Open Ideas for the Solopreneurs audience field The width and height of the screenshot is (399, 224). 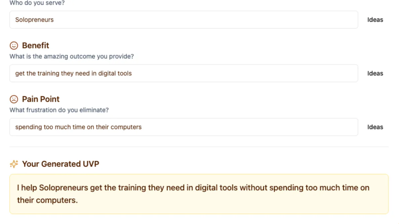(375, 20)
